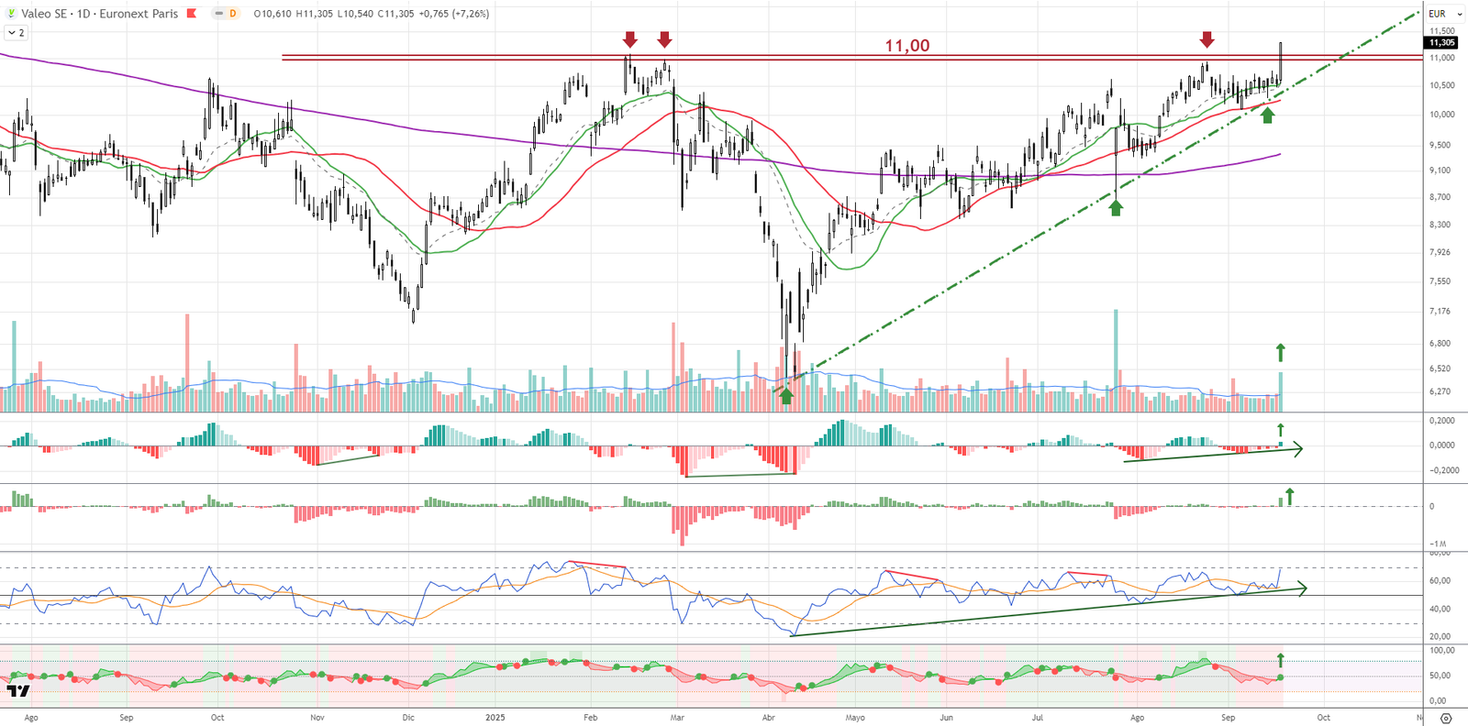Select the 11,00 resistance level text label
Viewport: 1468px width, 726px height.
click(x=906, y=46)
